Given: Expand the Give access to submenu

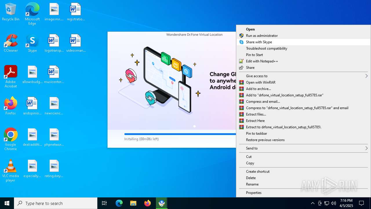Looking at the screenshot, I should [304, 76].
